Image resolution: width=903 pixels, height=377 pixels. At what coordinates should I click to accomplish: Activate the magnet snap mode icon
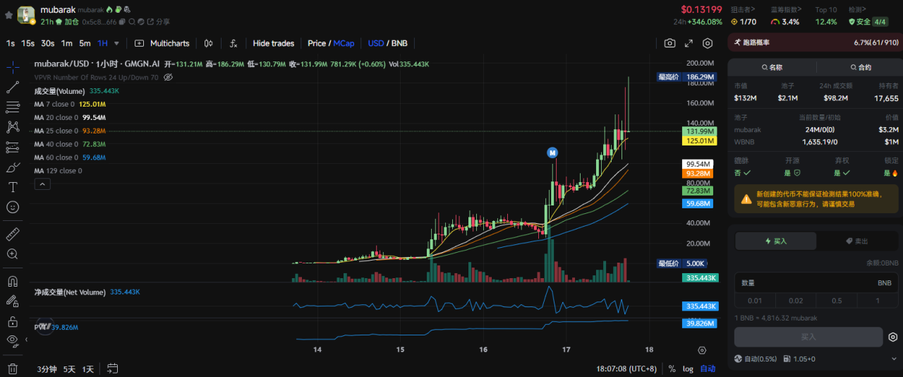[x=13, y=281]
